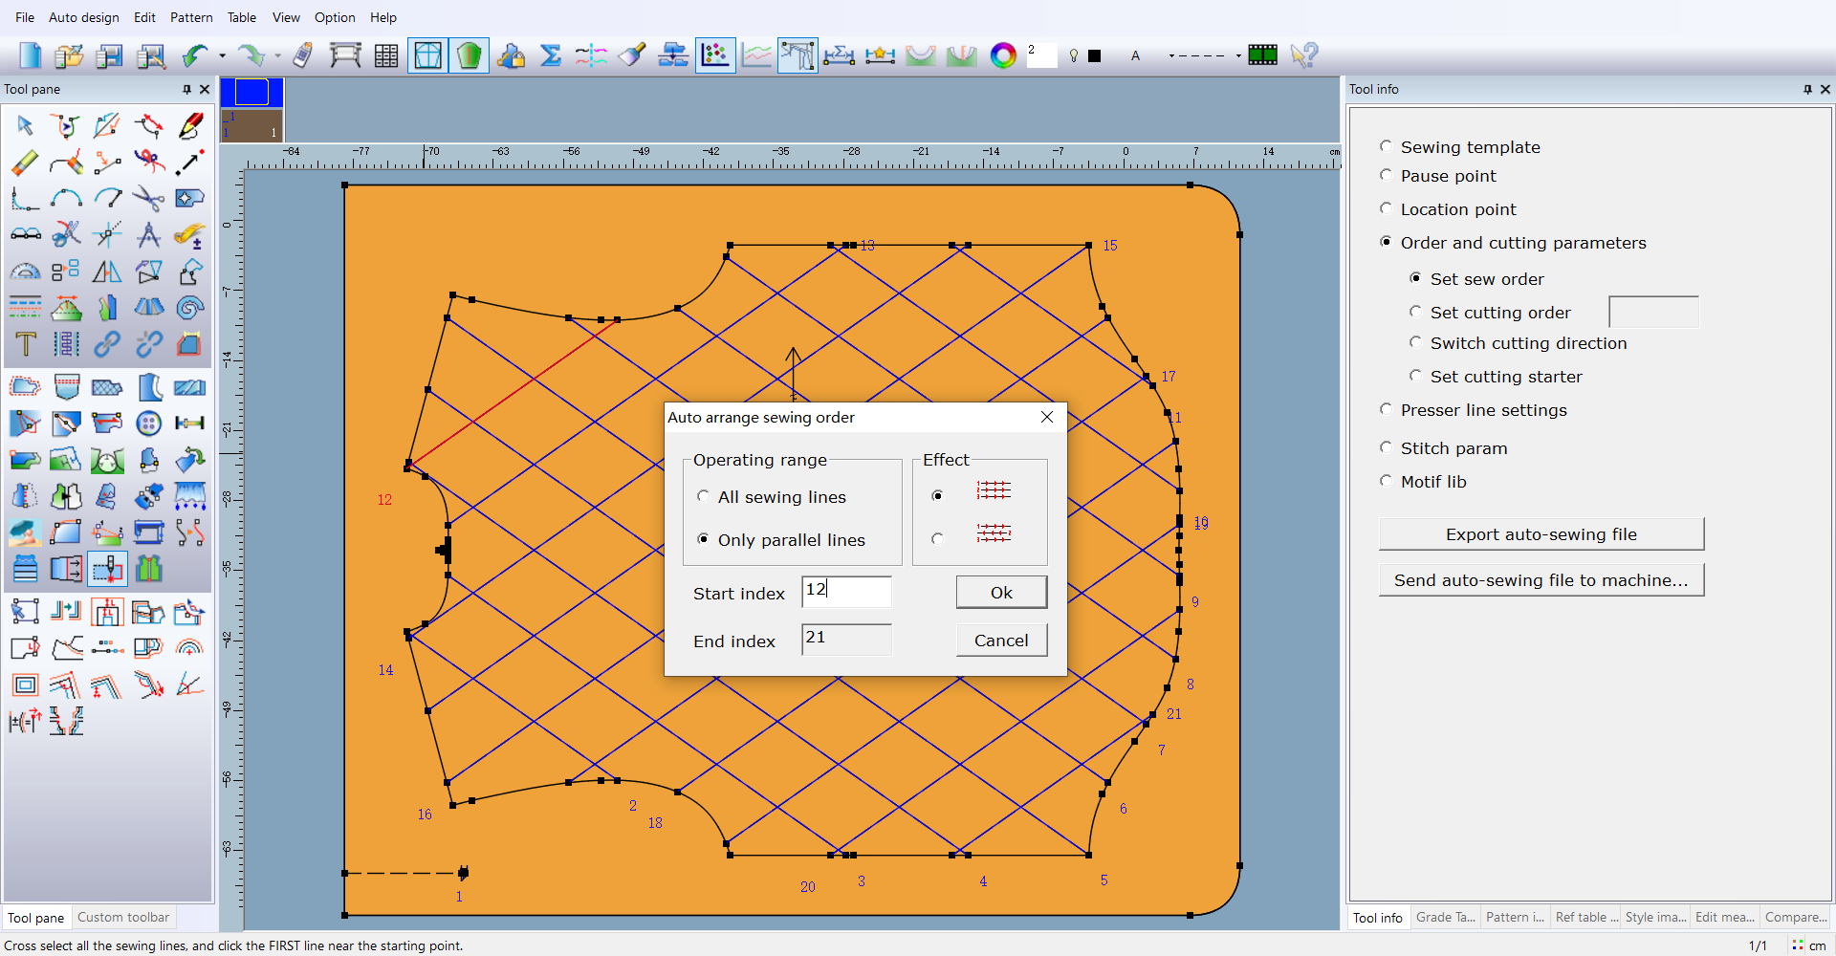Select the text T tool

click(25, 344)
